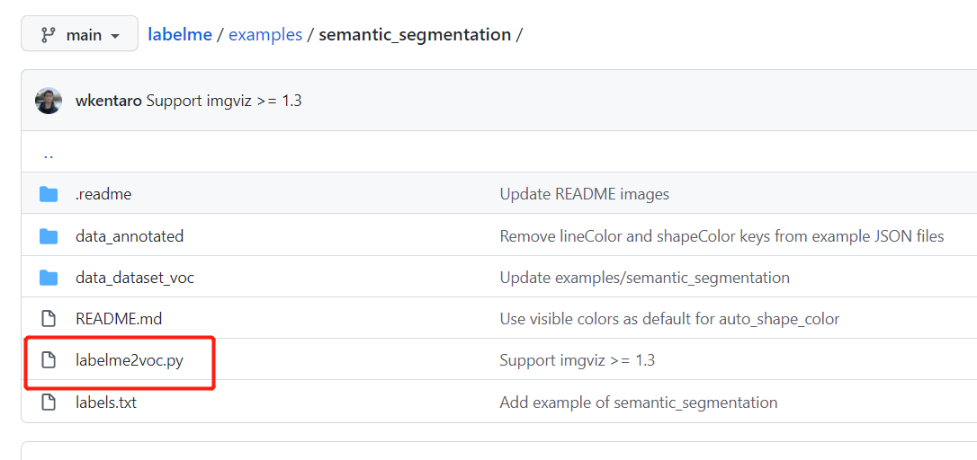Click wkentaro's avatar picture

49,101
